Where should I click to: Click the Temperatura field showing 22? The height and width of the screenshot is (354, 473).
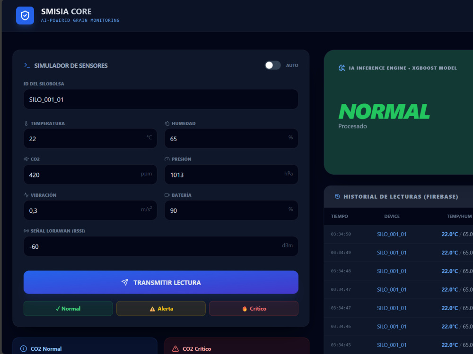pyautogui.click(x=90, y=138)
